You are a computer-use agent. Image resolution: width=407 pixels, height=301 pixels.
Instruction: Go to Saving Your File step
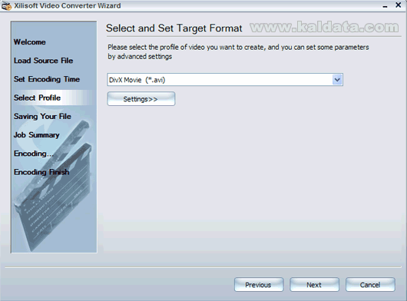(42, 116)
